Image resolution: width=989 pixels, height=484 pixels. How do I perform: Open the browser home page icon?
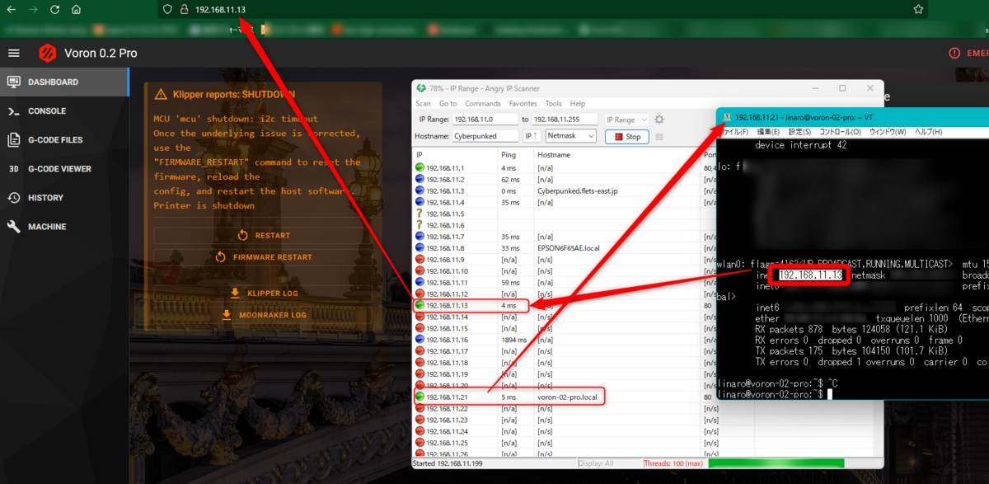(76, 10)
